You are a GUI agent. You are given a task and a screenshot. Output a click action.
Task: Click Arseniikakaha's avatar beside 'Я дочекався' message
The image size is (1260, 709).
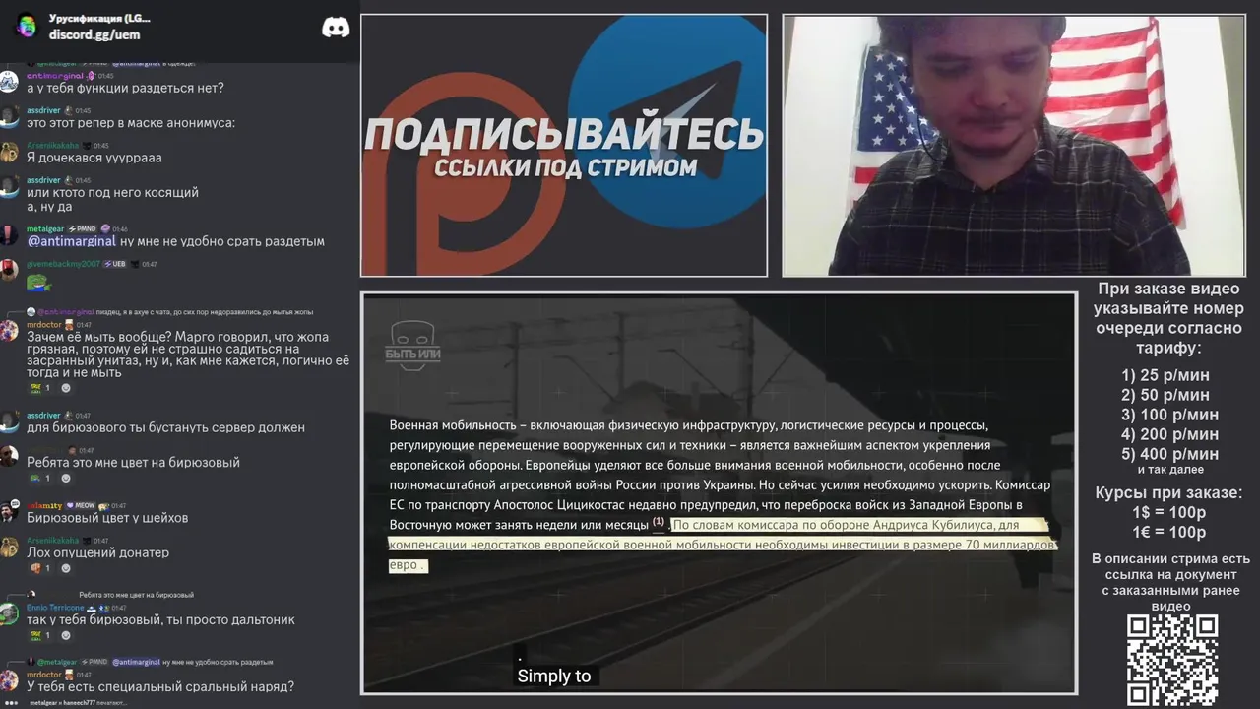9,152
